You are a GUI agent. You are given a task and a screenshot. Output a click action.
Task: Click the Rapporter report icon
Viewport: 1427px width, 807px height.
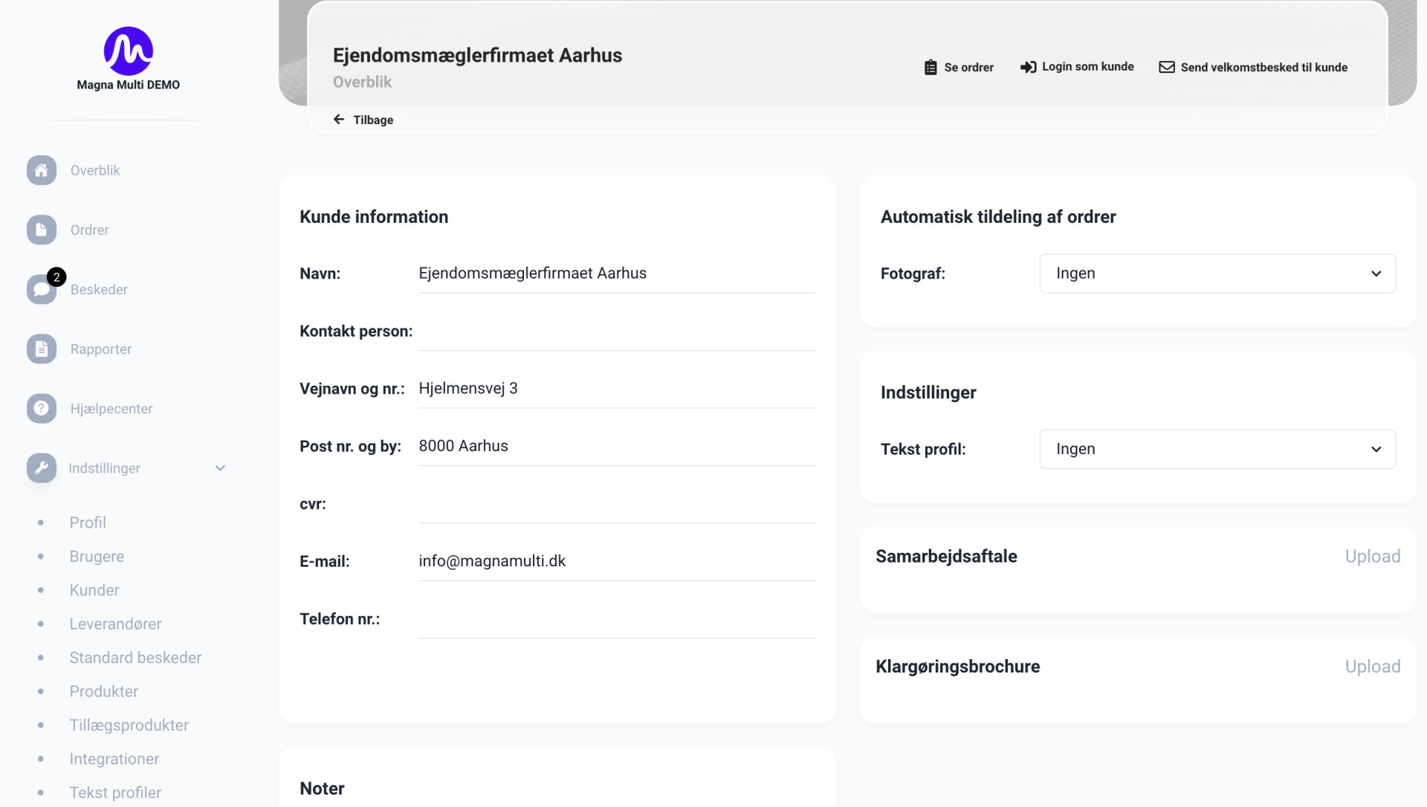click(42, 349)
